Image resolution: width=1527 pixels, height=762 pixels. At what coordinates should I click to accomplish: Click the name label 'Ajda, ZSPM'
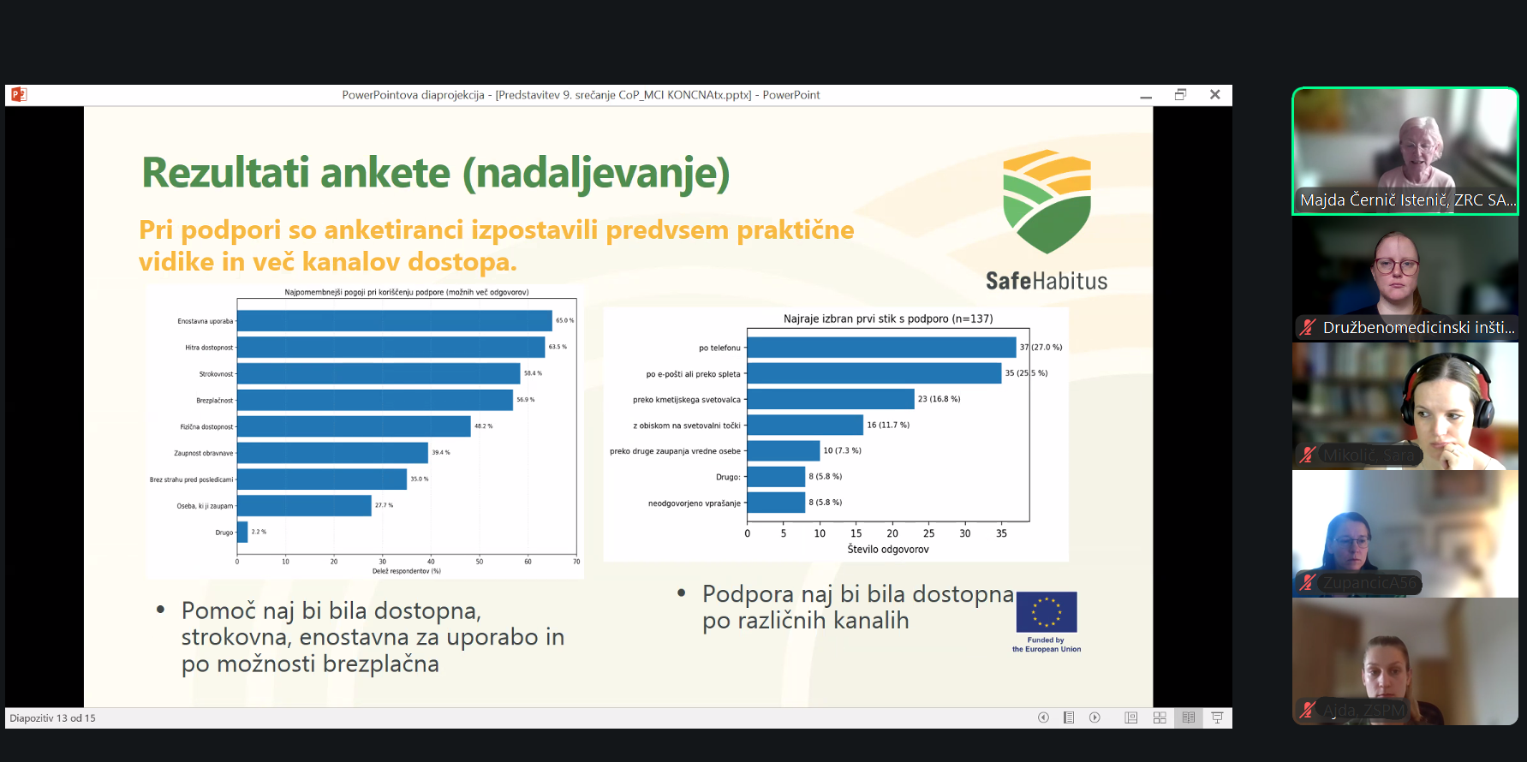coord(1363,711)
